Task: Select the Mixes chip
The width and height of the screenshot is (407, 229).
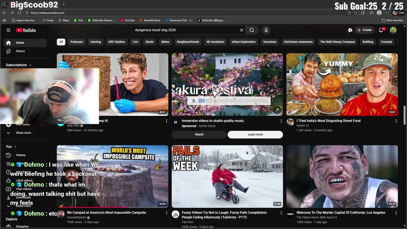Action: coord(165,42)
